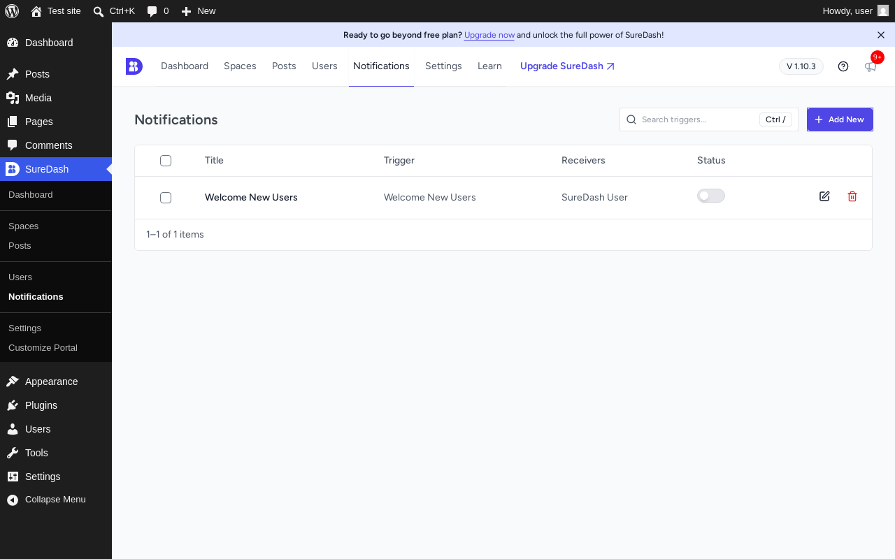Click the version V 1.10.3 badge
Screen dimensions: 895x559
point(801,66)
